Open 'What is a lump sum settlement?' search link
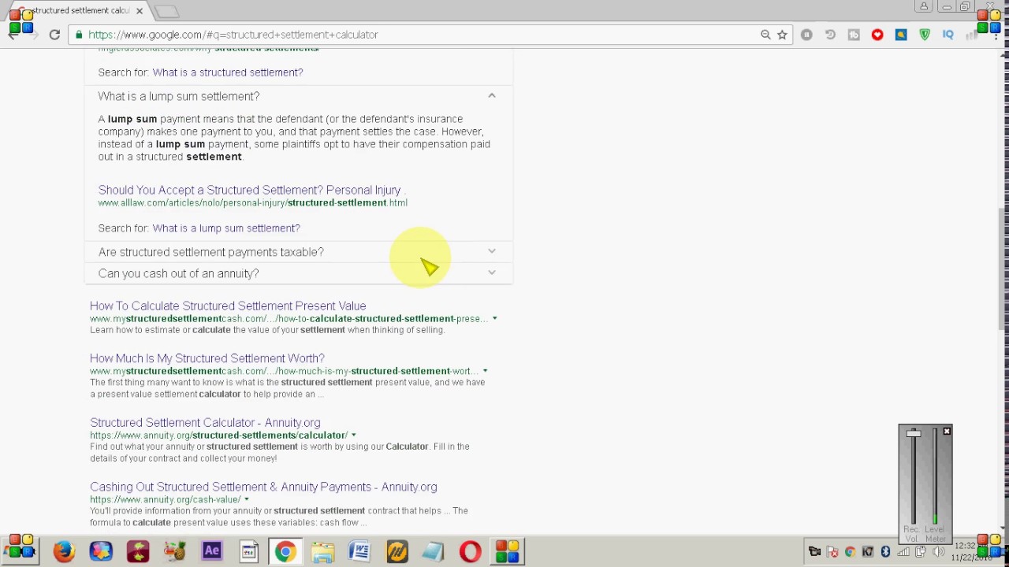Screen dimensions: 1009x567 point(226,228)
